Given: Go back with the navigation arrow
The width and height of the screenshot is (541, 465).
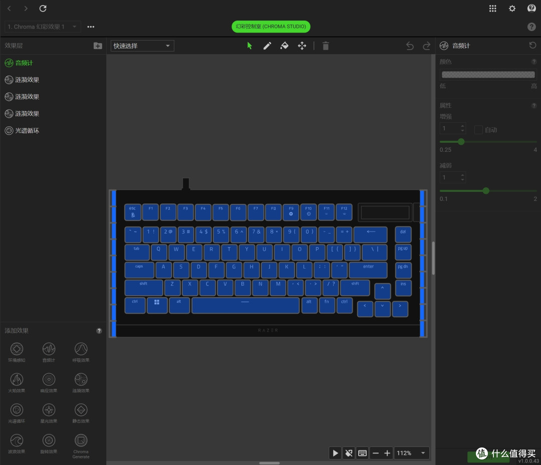Looking at the screenshot, I should [x=10, y=9].
